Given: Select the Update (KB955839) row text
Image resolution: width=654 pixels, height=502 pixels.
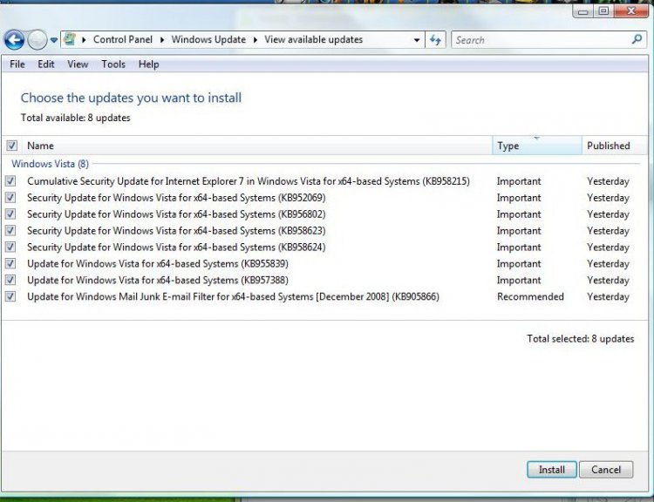Looking at the screenshot, I should coord(158,263).
